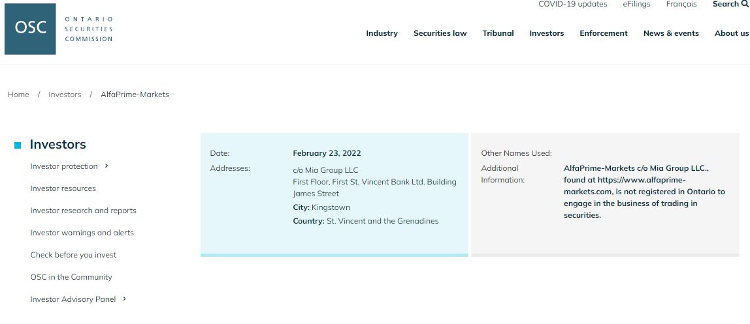
Task: Open the Investors menu
Action: (547, 33)
